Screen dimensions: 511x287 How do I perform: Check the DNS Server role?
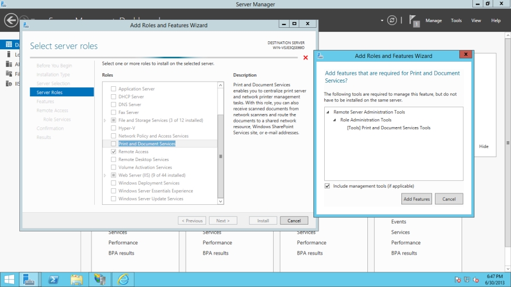[114, 104]
